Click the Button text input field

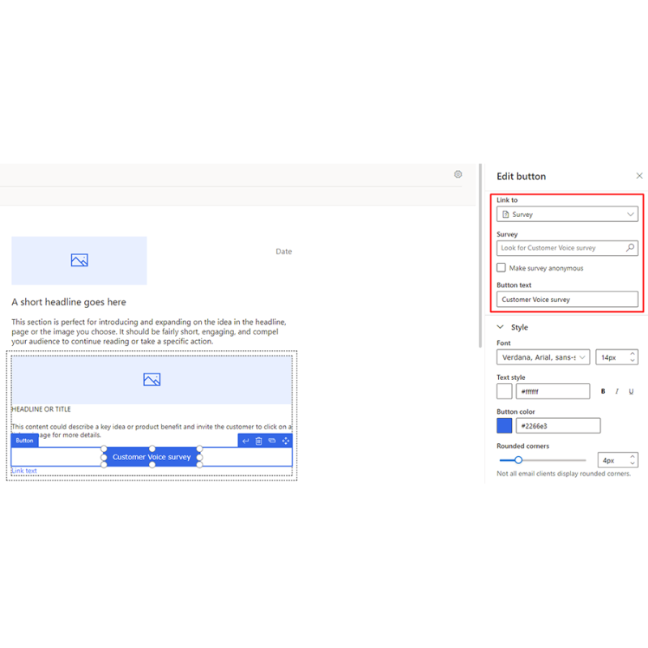tap(567, 299)
